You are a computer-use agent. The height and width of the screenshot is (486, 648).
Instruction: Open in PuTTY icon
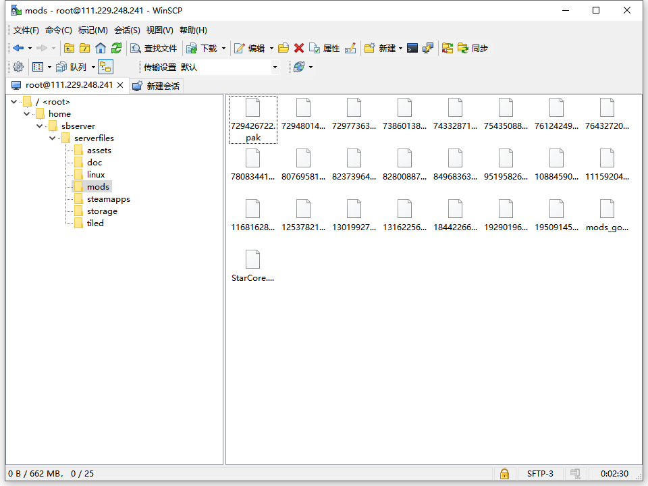(x=428, y=49)
